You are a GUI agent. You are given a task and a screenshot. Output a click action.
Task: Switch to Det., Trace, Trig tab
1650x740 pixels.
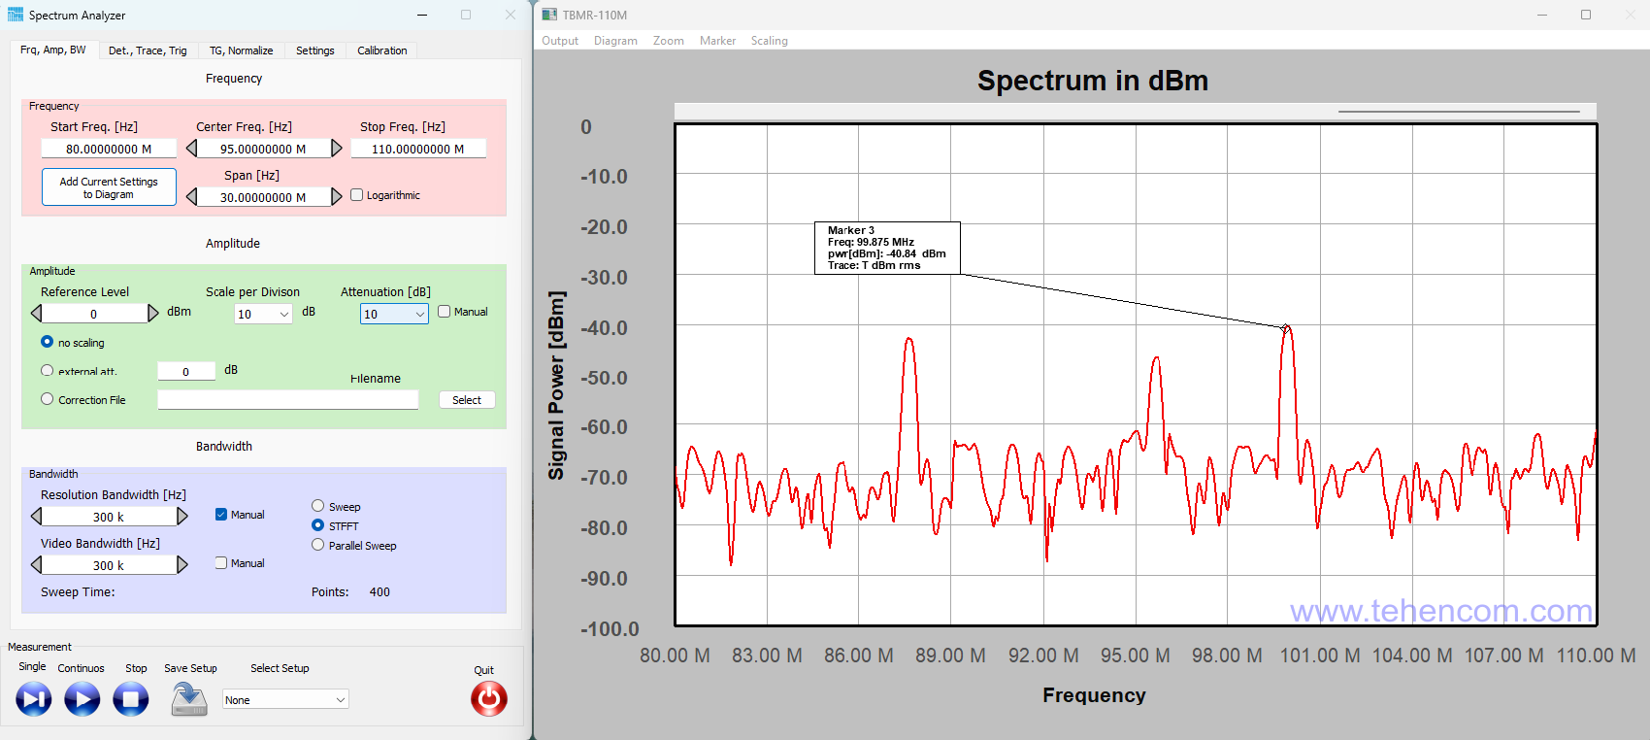pyautogui.click(x=148, y=50)
